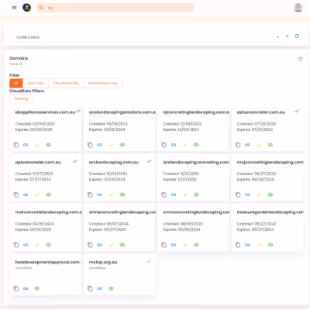The image size is (310, 310).
Task: Click the round app logo in header
Action: tap(27, 8)
